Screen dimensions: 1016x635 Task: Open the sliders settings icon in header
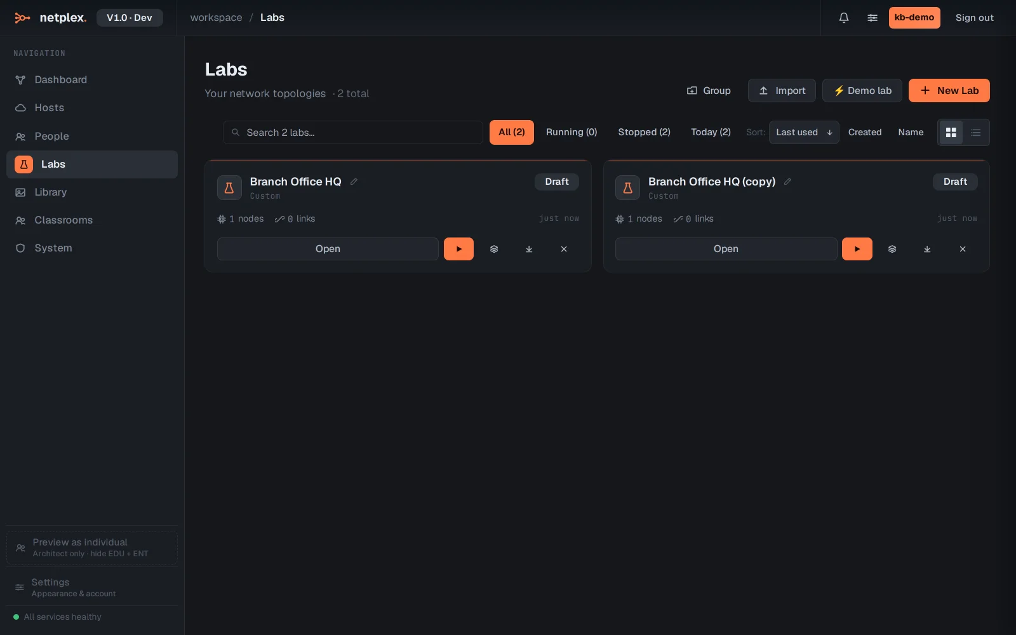pyautogui.click(x=872, y=18)
